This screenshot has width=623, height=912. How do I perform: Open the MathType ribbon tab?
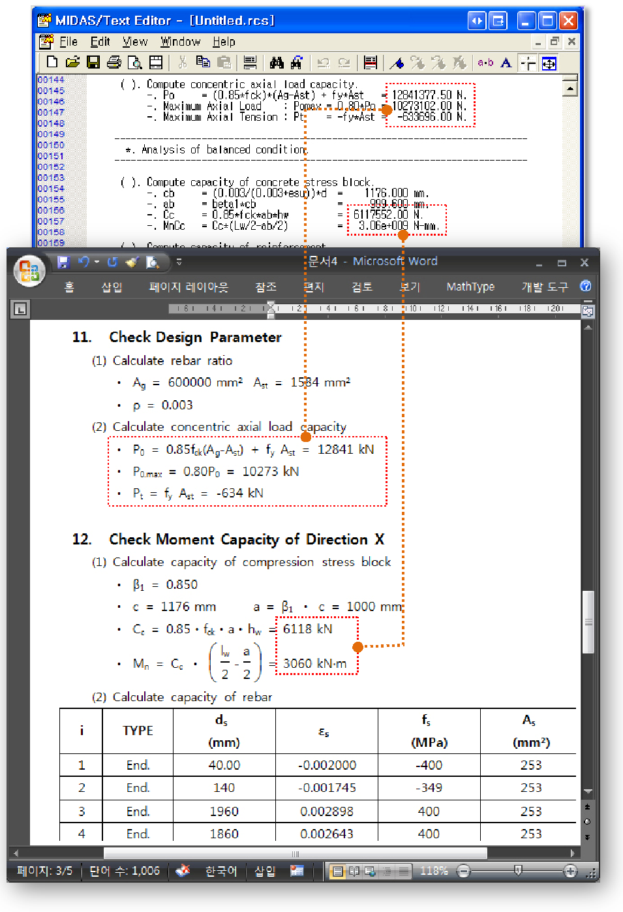point(470,287)
